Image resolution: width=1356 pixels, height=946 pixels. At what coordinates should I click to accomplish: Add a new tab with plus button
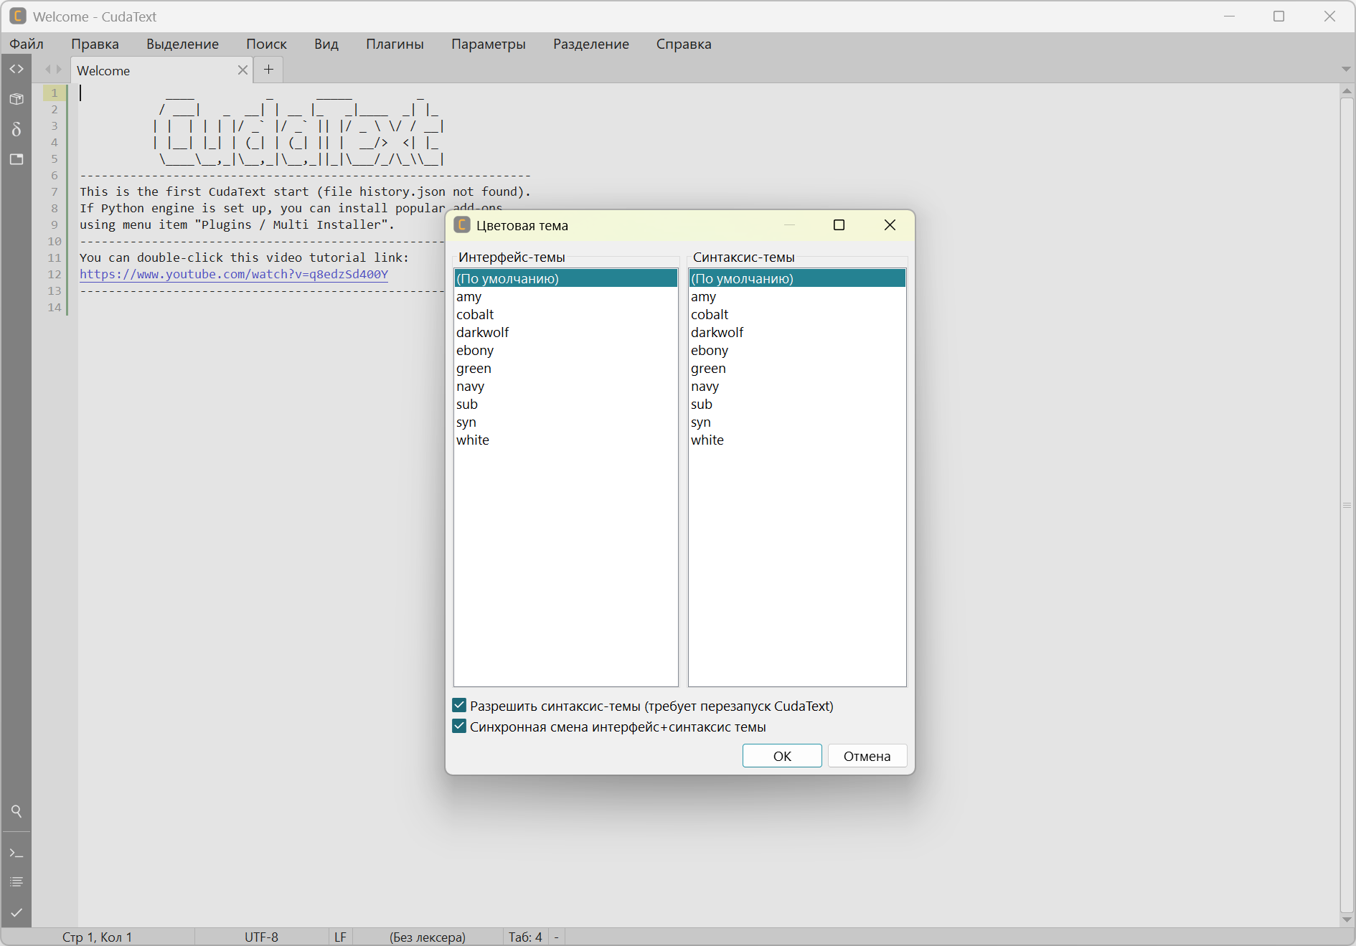(x=268, y=70)
